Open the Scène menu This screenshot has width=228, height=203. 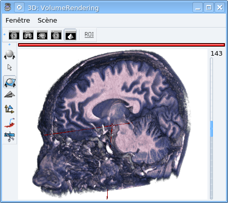click(47, 21)
